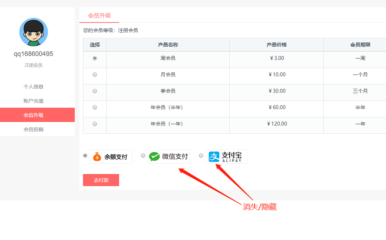Select the 周会员 radio button
This screenshot has height=240, width=386.
95,58
